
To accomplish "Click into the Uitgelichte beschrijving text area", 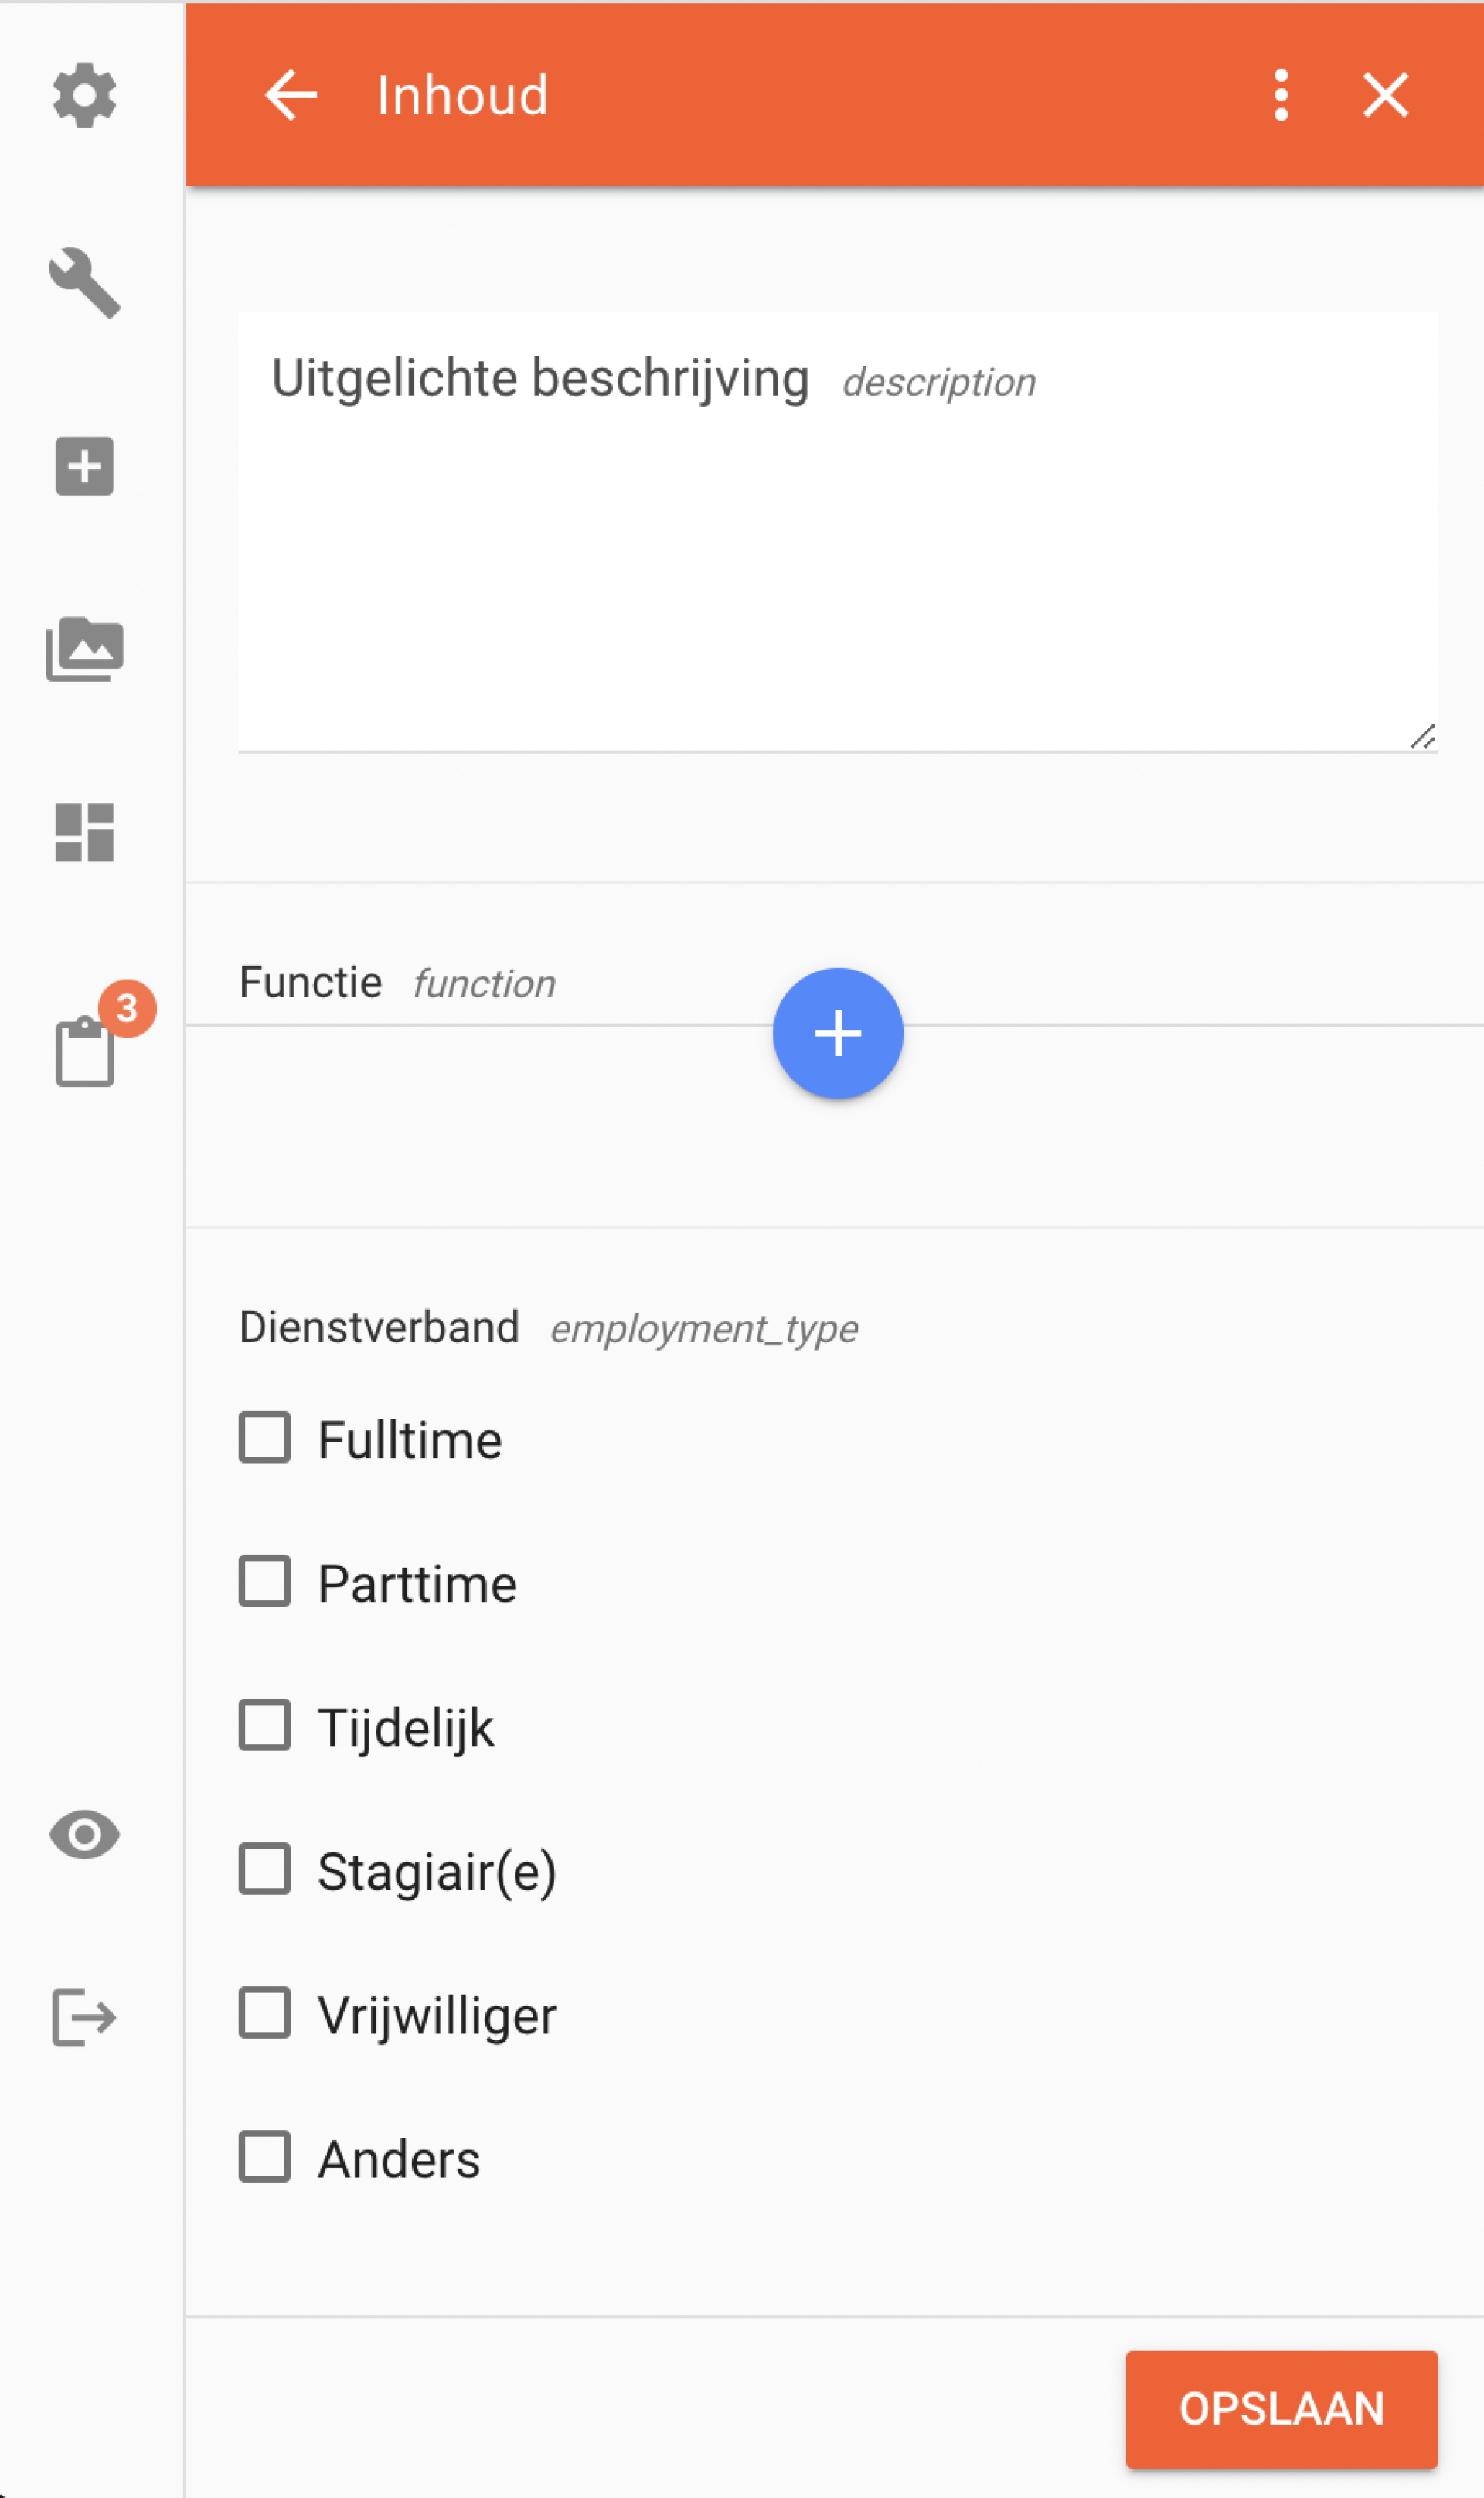I will [x=838, y=531].
